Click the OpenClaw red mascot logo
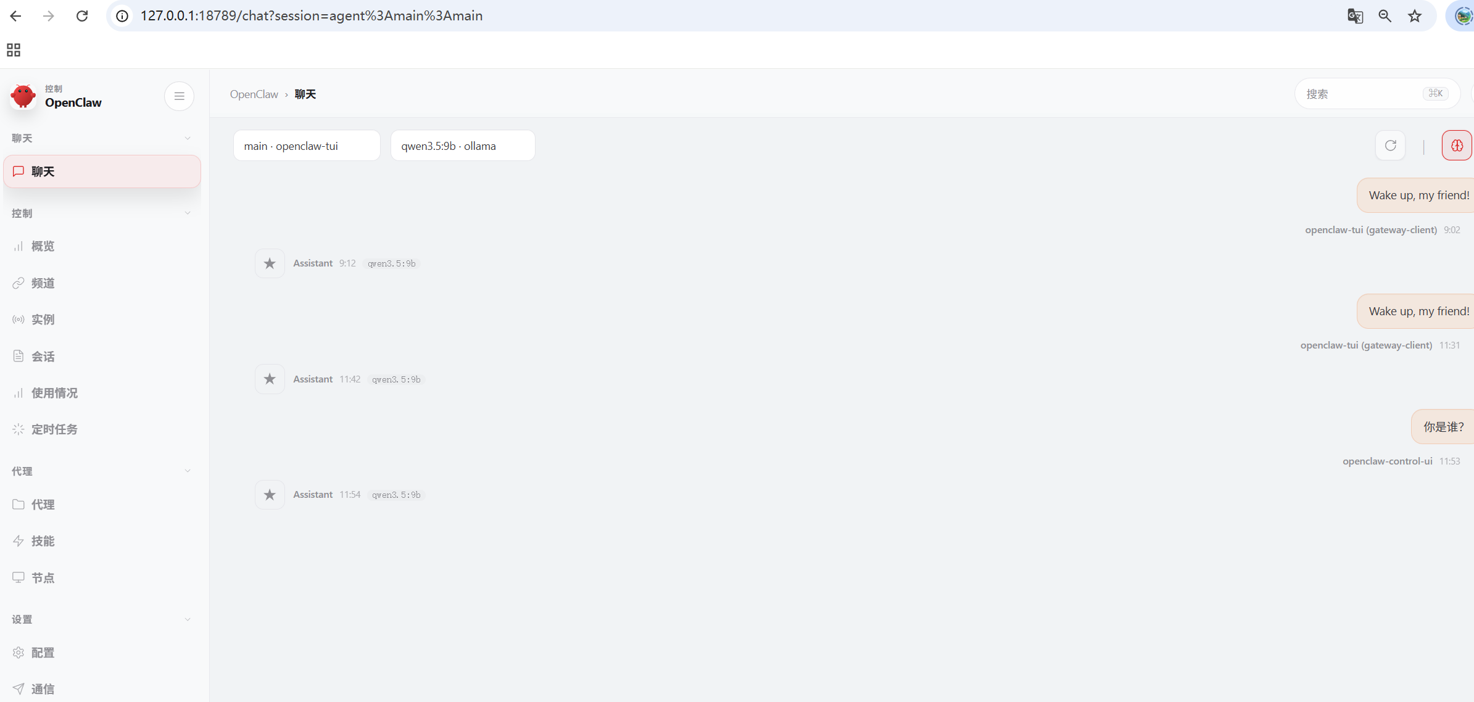1474x702 pixels. tap(23, 96)
